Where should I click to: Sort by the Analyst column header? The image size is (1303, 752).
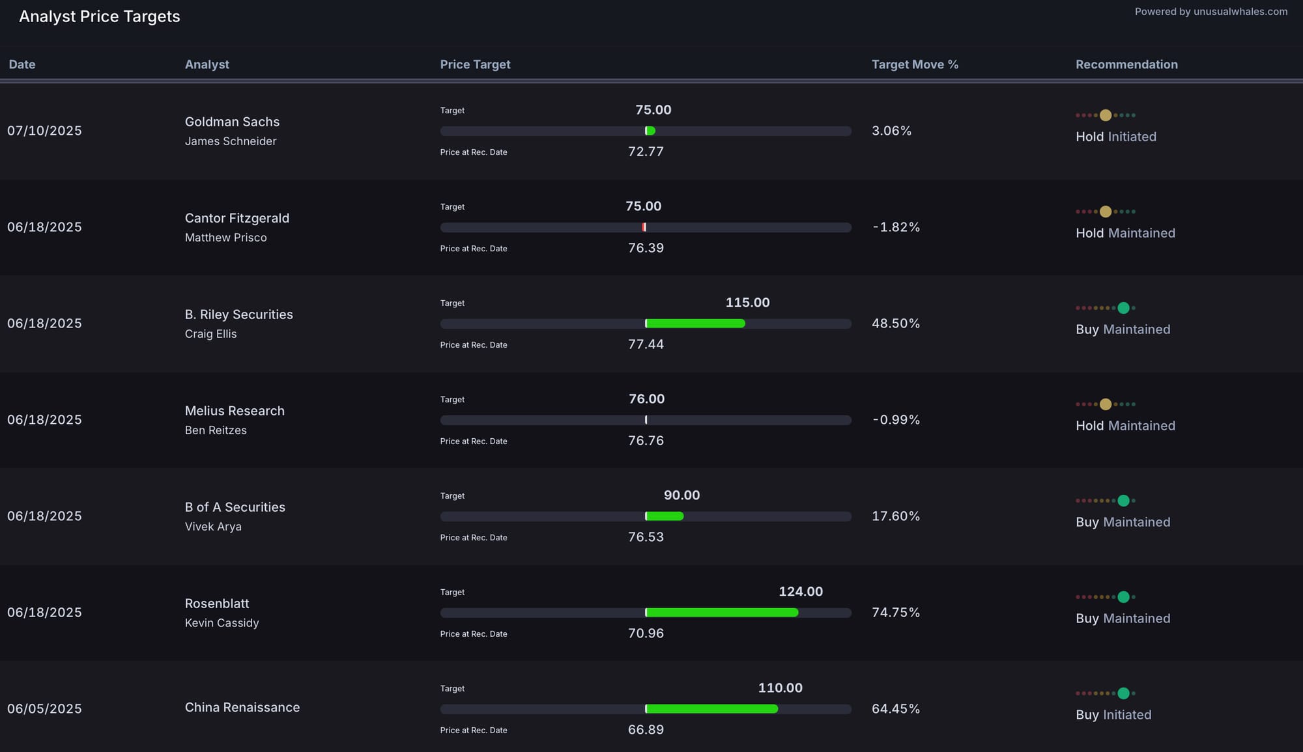pos(207,64)
